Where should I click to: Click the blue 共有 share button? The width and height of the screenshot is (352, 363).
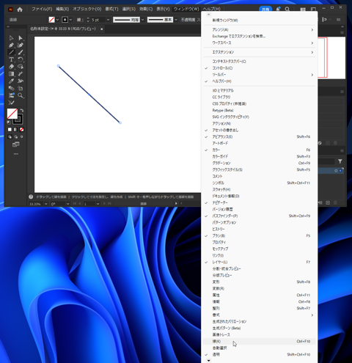265,10
